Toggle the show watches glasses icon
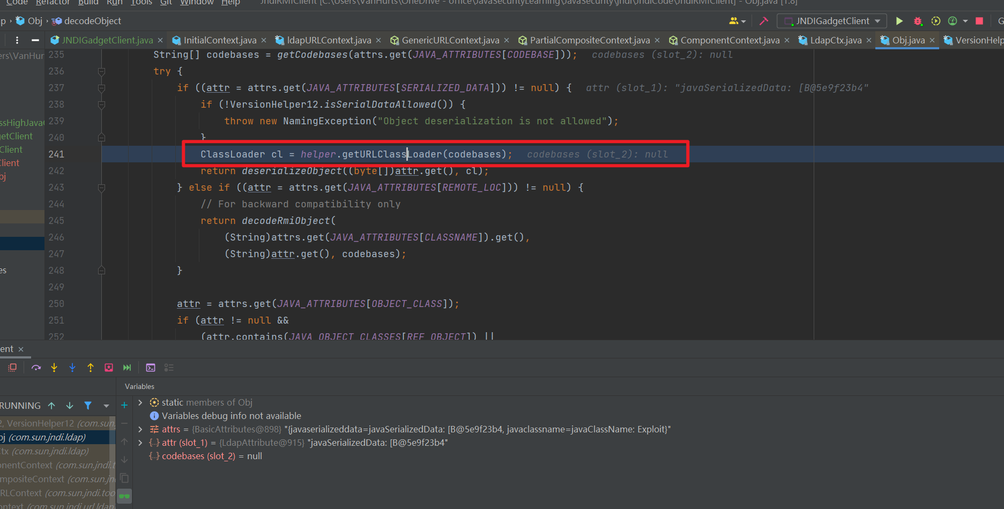This screenshot has height=509, width=1004. point(124,496)
